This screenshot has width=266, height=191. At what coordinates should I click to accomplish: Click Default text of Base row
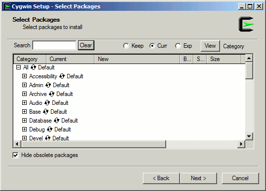[59, 112]
